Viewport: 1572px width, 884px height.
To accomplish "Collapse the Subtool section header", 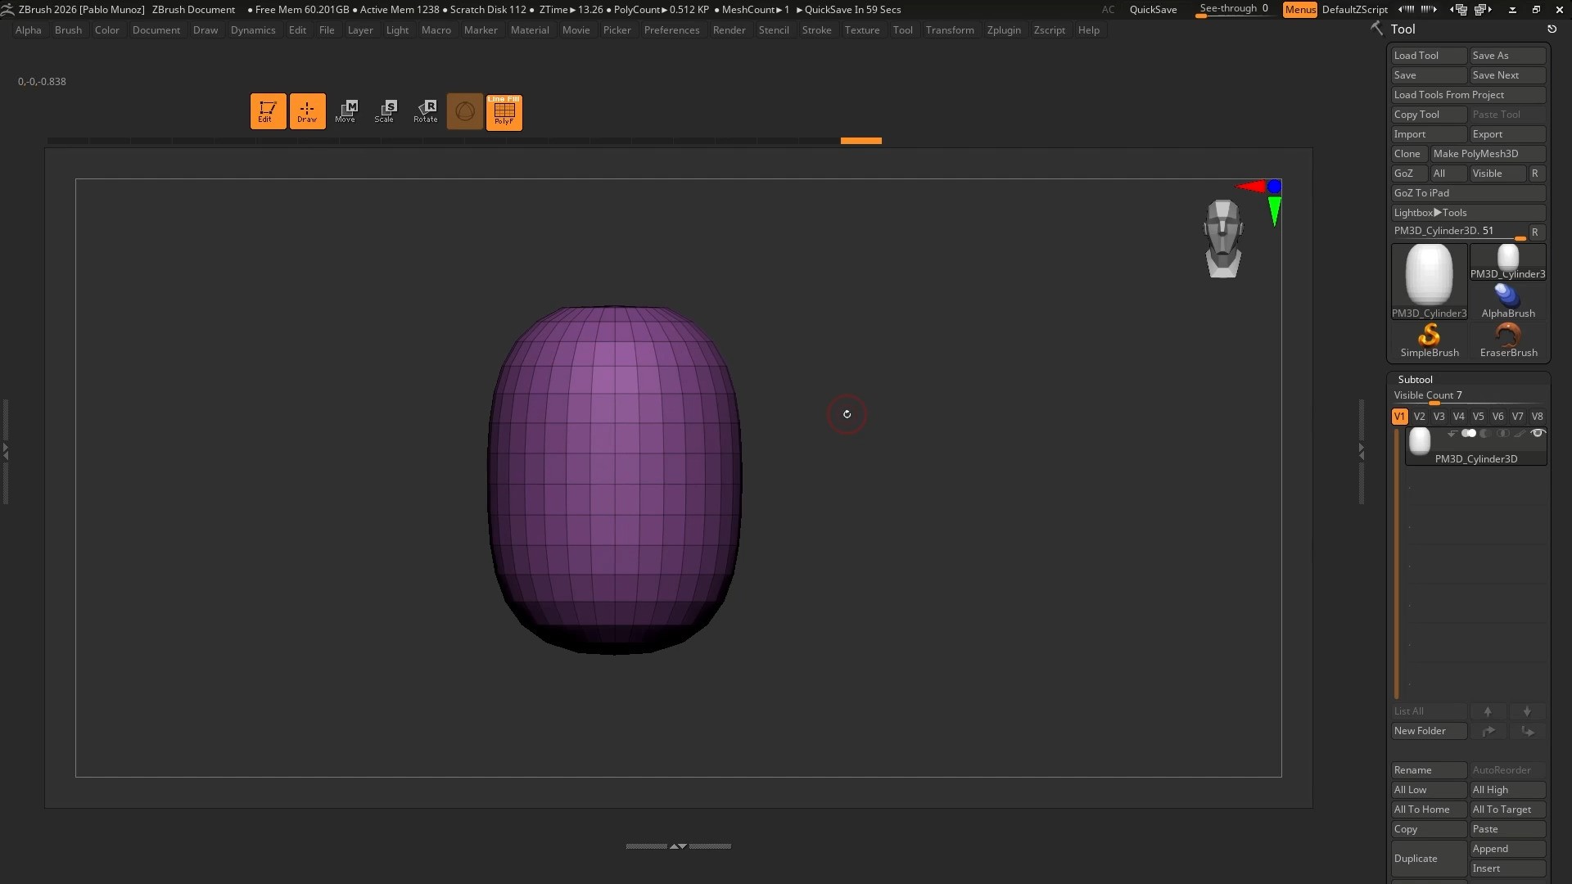I will click(x=1415, y=380).
